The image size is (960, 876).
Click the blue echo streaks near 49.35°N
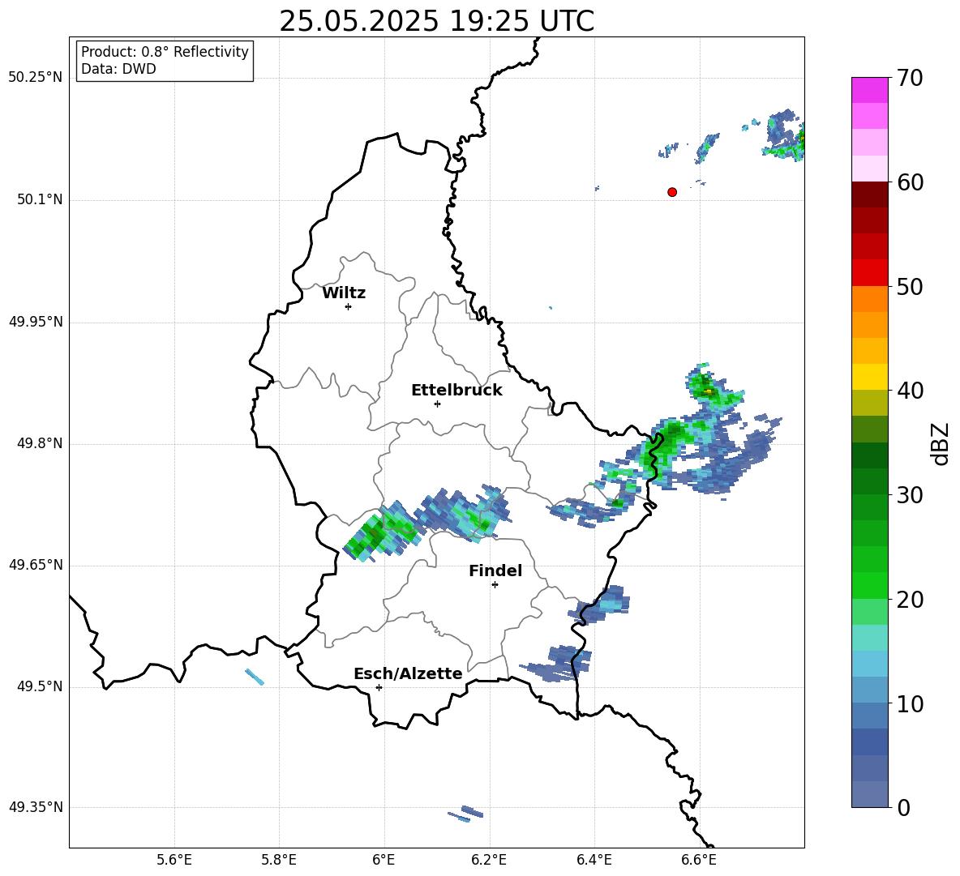coord(466,814)
